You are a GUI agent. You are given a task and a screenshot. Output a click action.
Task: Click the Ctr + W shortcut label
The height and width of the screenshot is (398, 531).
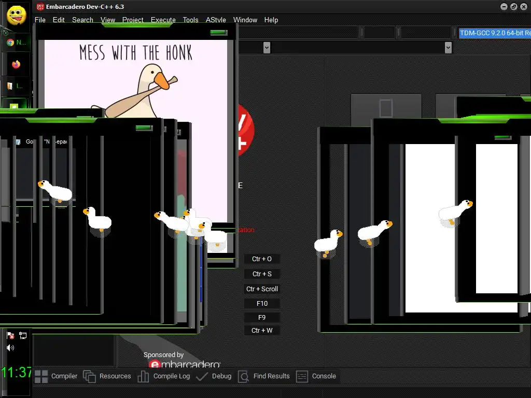[x=262, y=330]
